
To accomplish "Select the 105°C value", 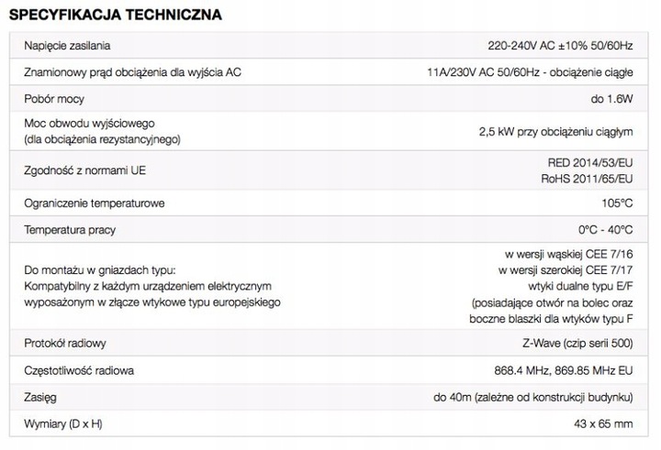I will tap(618, 203).
